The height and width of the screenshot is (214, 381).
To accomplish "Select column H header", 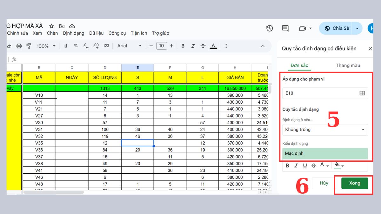I will pos(235,68).
